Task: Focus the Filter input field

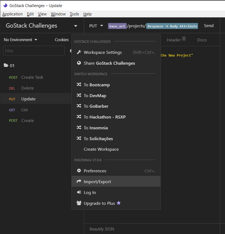Action: click(34, 51)
